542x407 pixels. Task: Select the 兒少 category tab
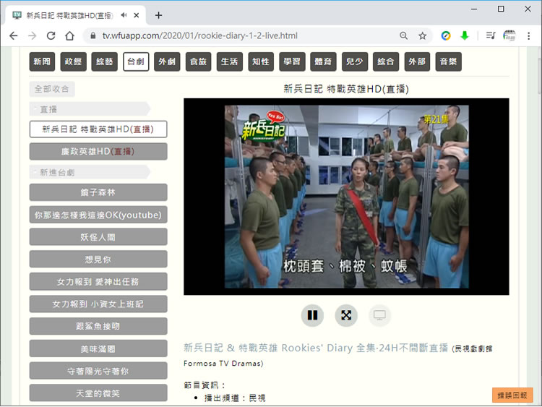click(x=355, y=61)
